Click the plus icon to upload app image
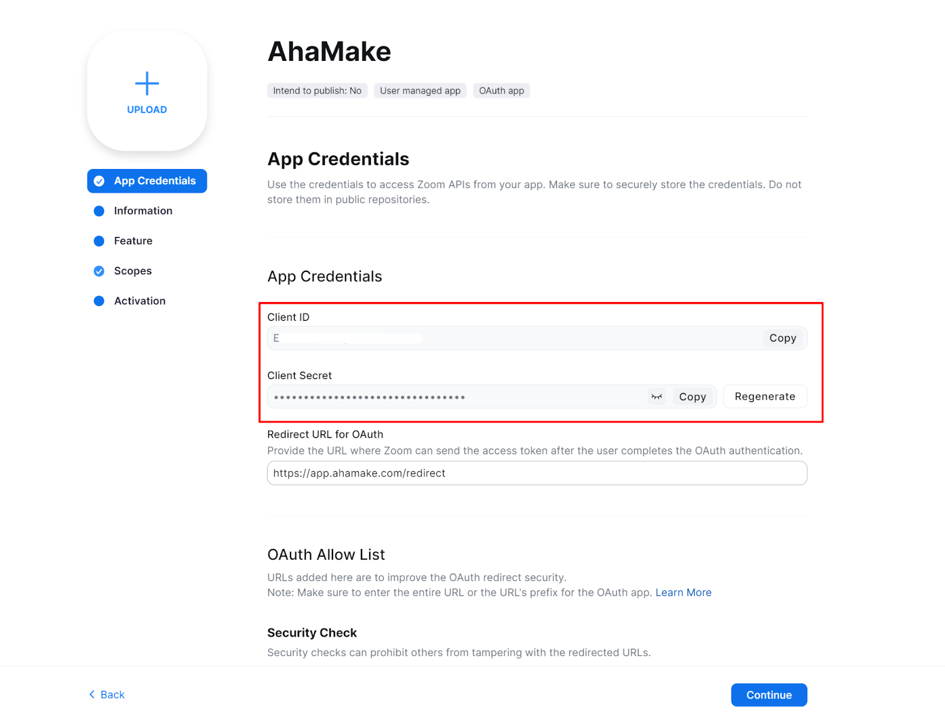This screenshot has width=945, height=718. tap(147, 83)
